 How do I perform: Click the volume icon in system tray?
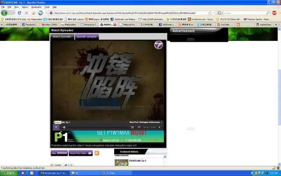tap(267, 173)
